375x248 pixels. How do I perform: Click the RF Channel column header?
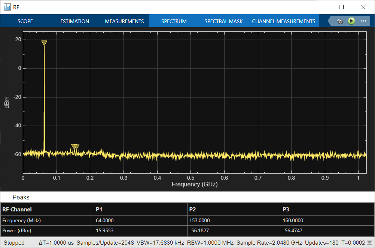coord(17,209)
